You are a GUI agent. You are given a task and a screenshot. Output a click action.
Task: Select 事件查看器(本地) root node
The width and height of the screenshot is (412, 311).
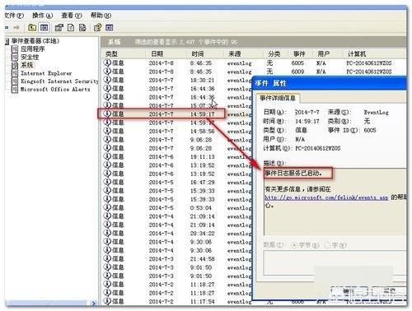[x=35, y=41]
